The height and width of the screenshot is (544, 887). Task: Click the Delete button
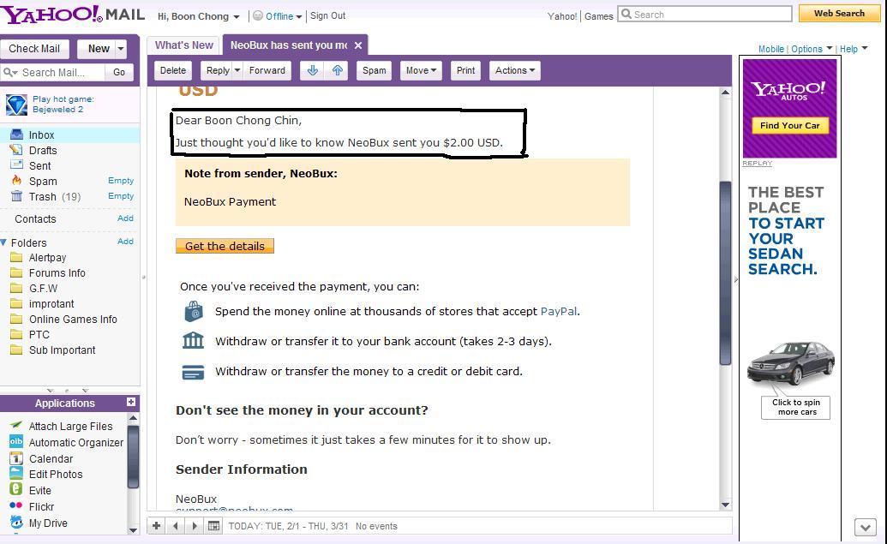click(172, 70)
